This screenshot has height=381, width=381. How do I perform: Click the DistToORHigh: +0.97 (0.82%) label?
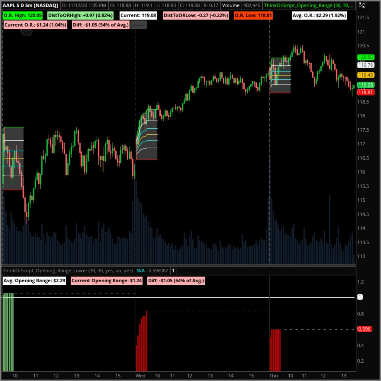point(80,15)
